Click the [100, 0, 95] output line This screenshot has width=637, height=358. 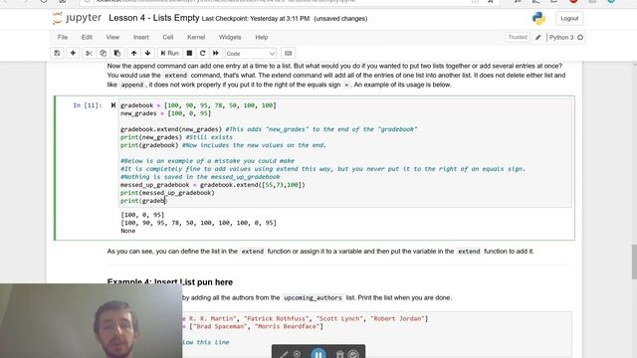click(x=142, y=215)
